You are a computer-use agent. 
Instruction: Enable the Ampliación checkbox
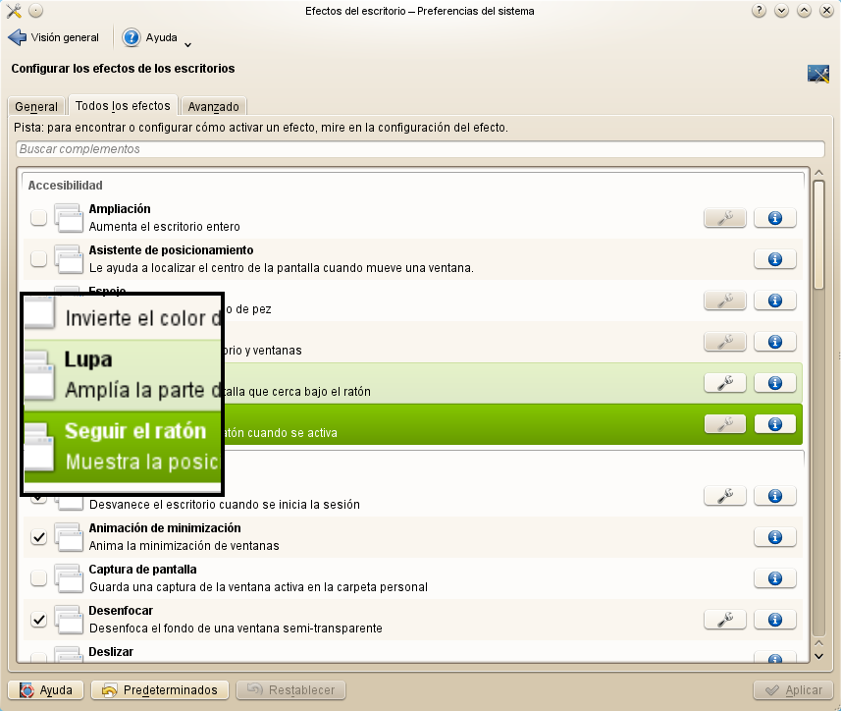(38, 218)
